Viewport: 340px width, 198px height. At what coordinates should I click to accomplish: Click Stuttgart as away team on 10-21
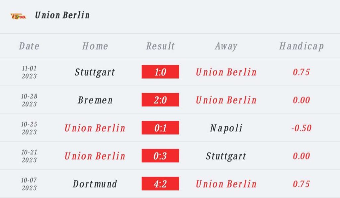click(x=226, y=156)
